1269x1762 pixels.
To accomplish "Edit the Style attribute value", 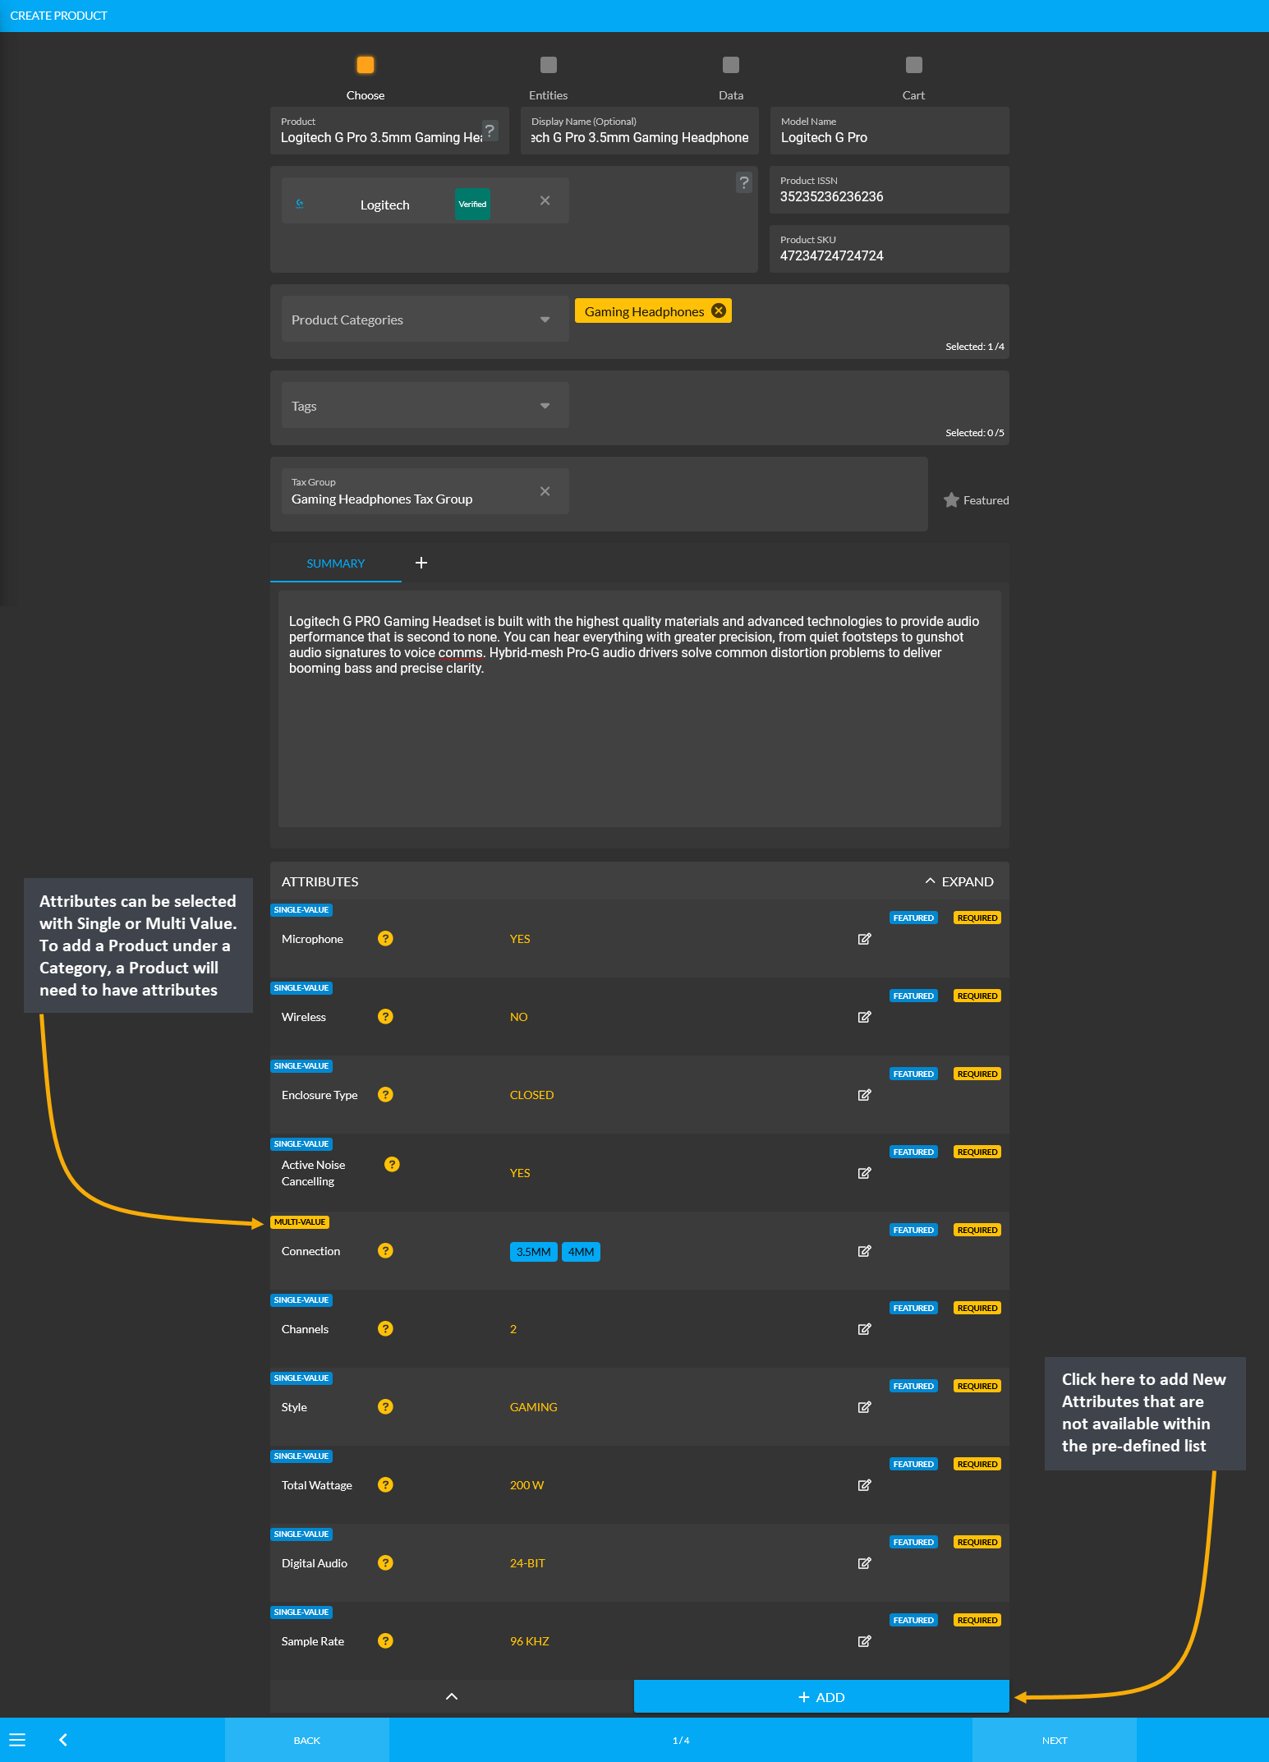I will click(x=864, y=1407).
